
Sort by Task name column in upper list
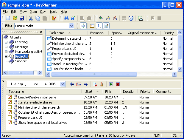click(67, 33)
